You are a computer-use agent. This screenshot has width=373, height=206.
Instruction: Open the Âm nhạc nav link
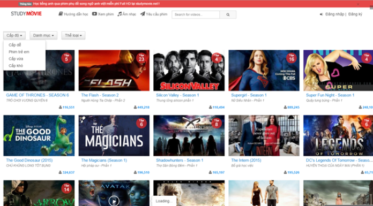point(129,14)
